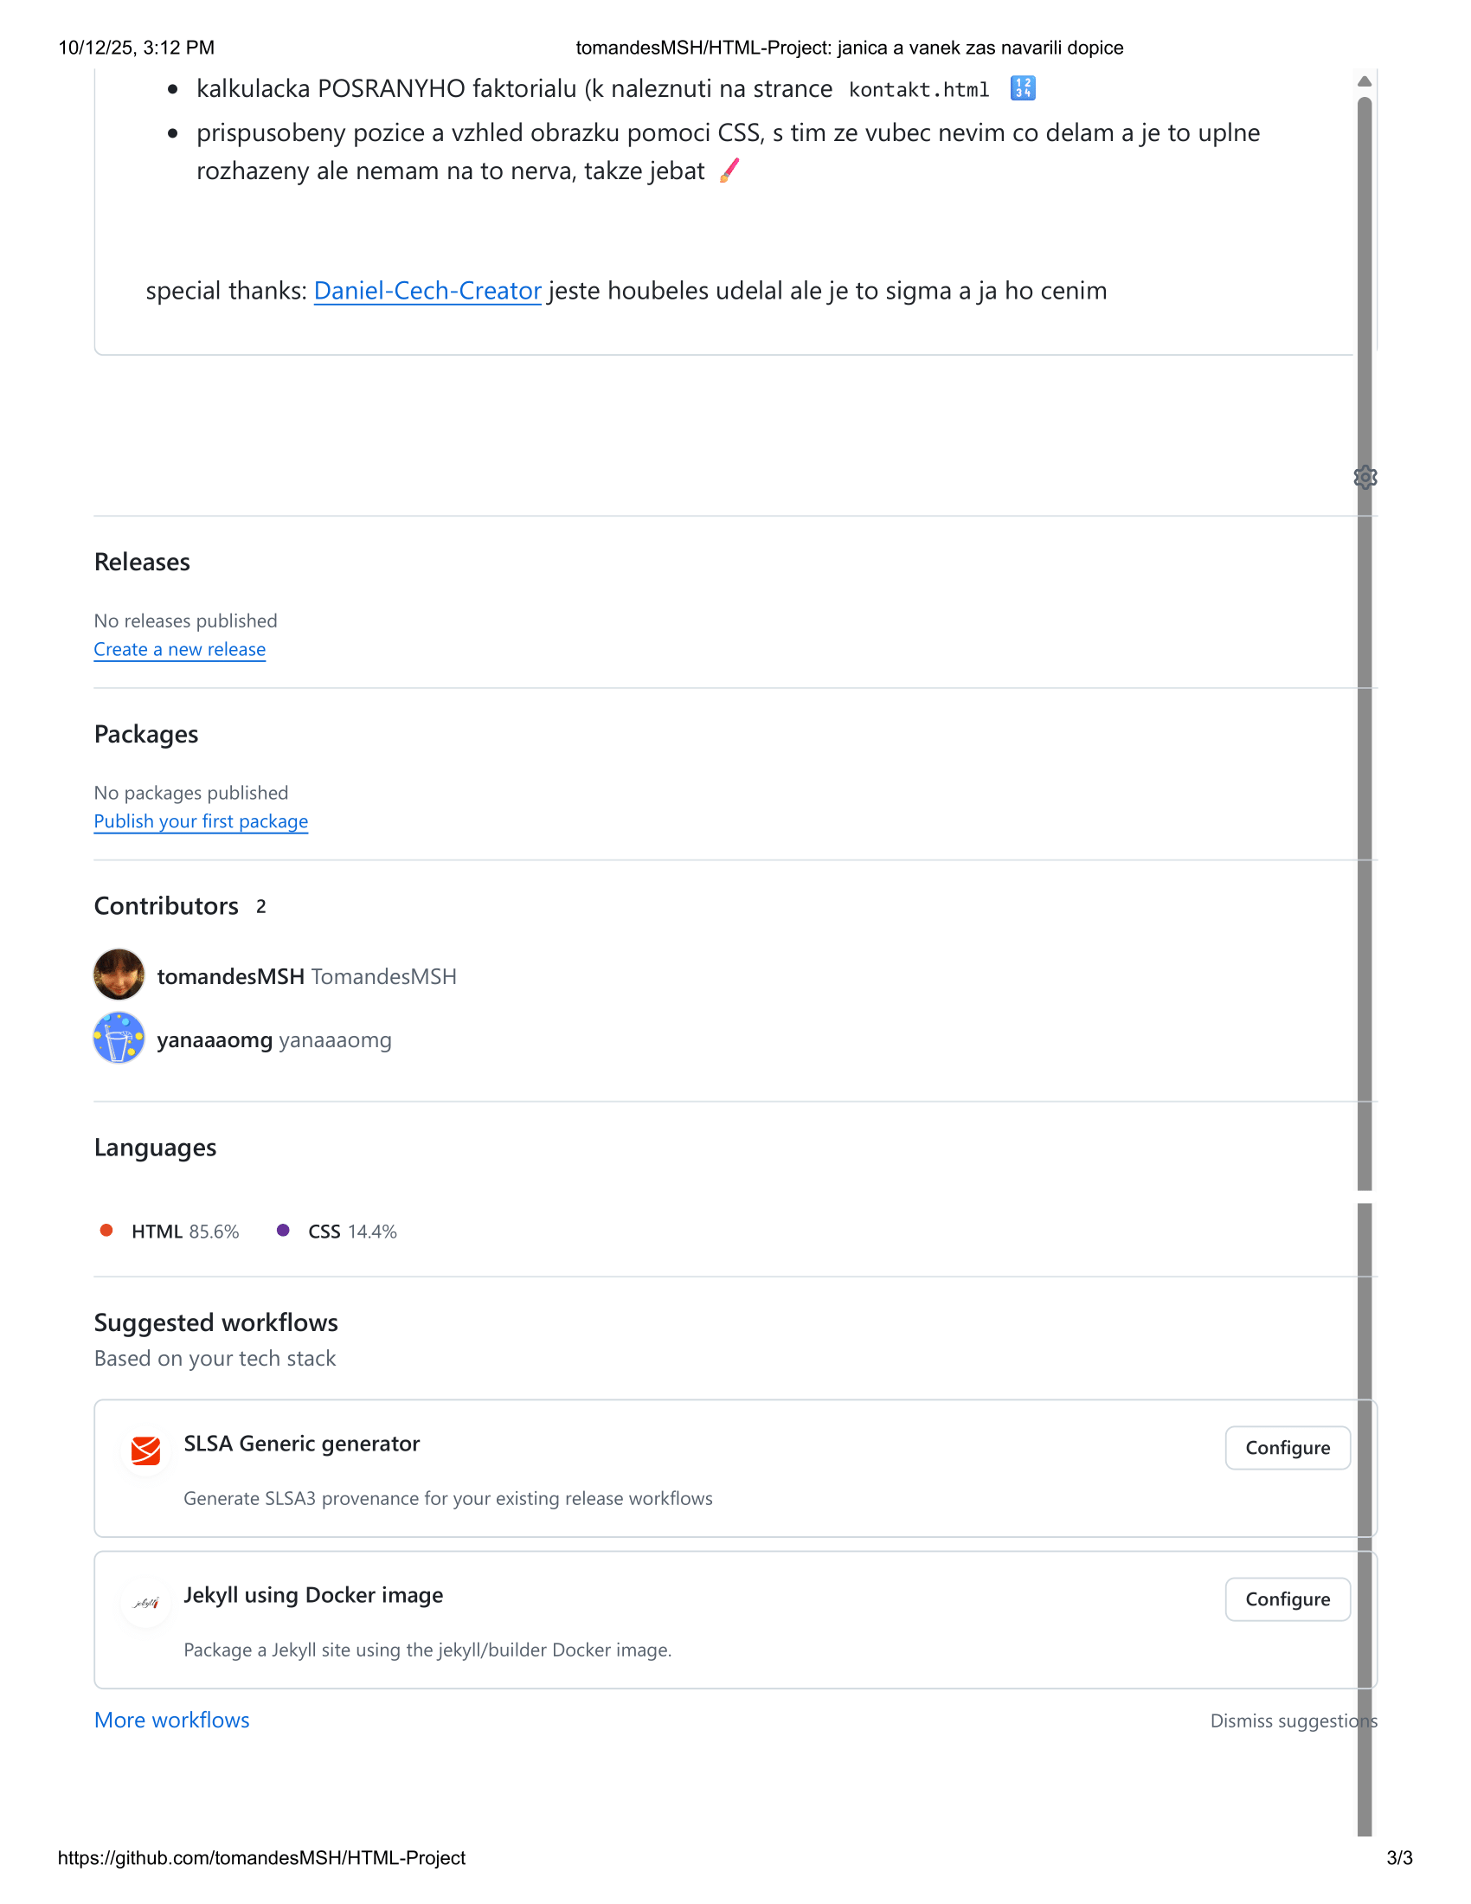The width and height of the screenshot is (1471, 1904).
Task: Open the Contributors section heading
Action: (x=166, y=907)
